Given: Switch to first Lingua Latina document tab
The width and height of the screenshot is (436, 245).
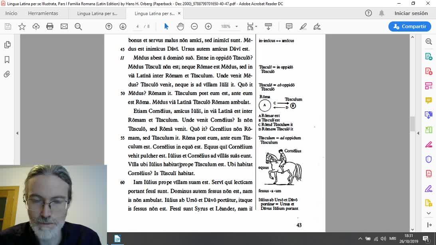Looking at the screenshot, I should tap(97, 13).
